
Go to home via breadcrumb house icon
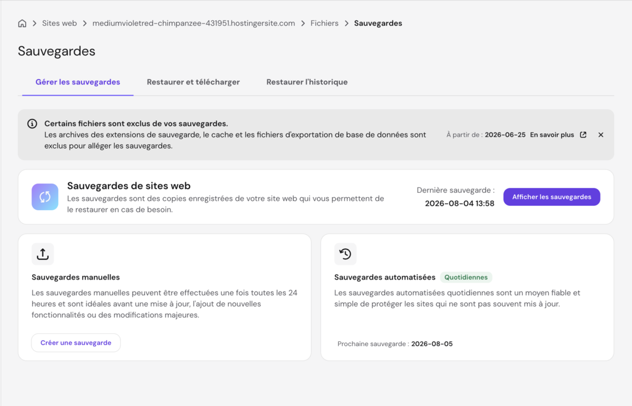(22, 23)
